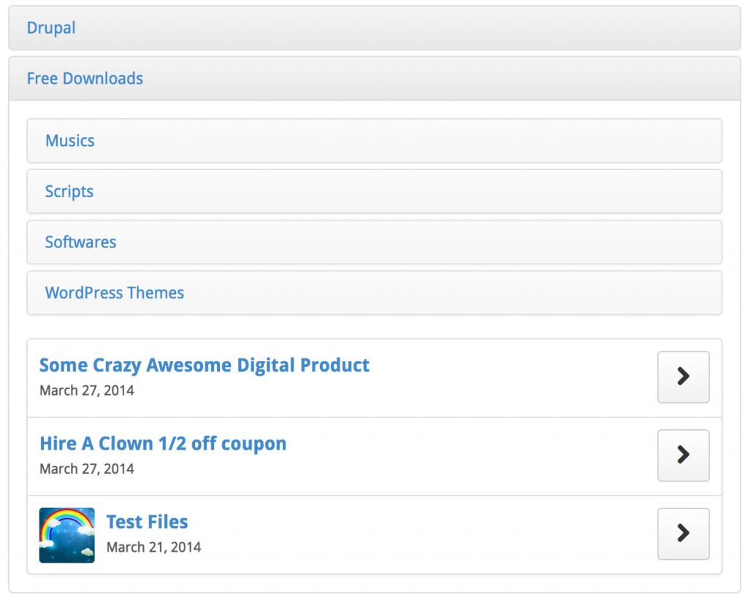Expand the Drupal category

[x=51, y=28]
